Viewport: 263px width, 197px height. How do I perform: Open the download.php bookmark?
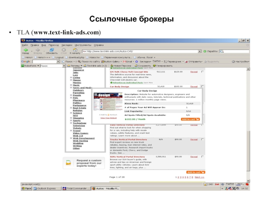75,57
